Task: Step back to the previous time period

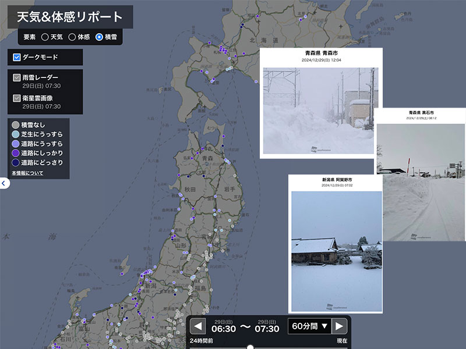Action: [x=198, y=326]
